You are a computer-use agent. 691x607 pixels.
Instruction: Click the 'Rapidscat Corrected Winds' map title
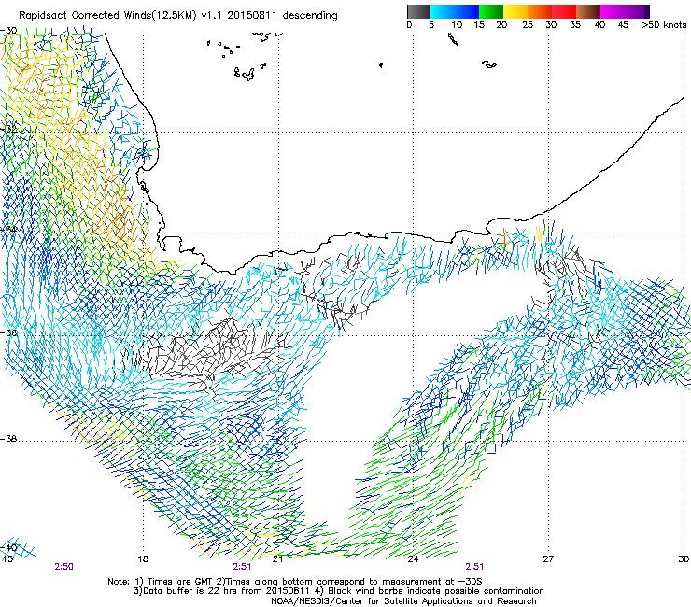point(178,16)
